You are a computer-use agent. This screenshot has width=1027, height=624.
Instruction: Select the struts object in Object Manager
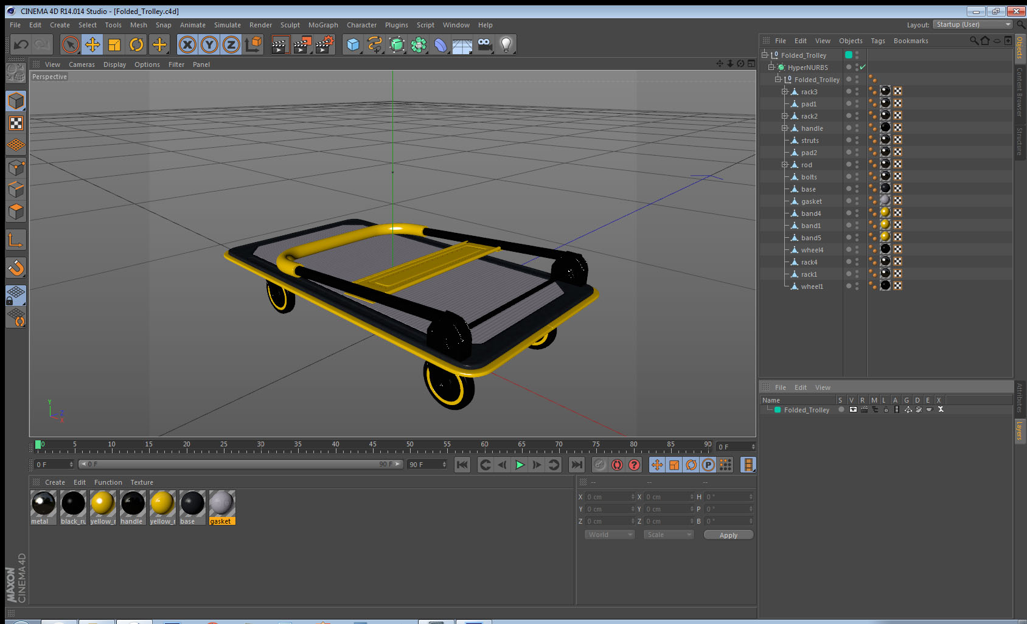[809, 140]
